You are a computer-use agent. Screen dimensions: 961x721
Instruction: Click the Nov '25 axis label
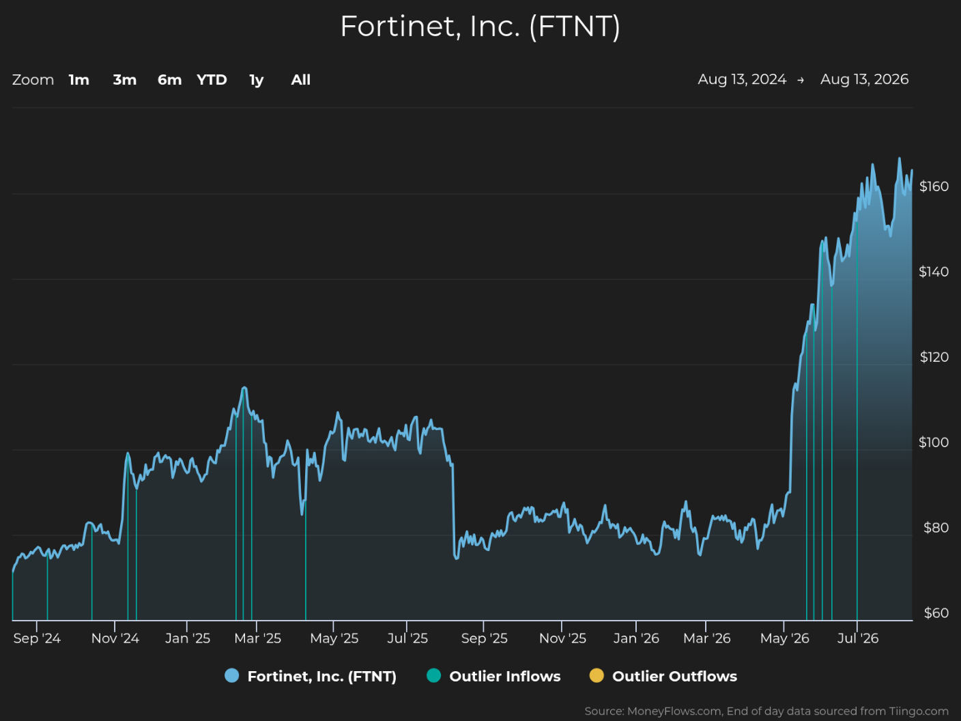coord(562,638)
